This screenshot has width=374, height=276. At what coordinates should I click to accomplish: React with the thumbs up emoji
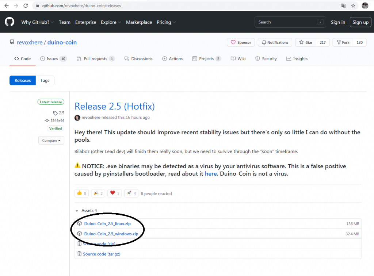click(x=81, y=193)
